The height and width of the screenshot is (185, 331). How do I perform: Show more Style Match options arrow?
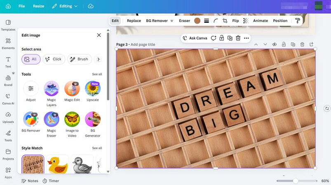99,166
